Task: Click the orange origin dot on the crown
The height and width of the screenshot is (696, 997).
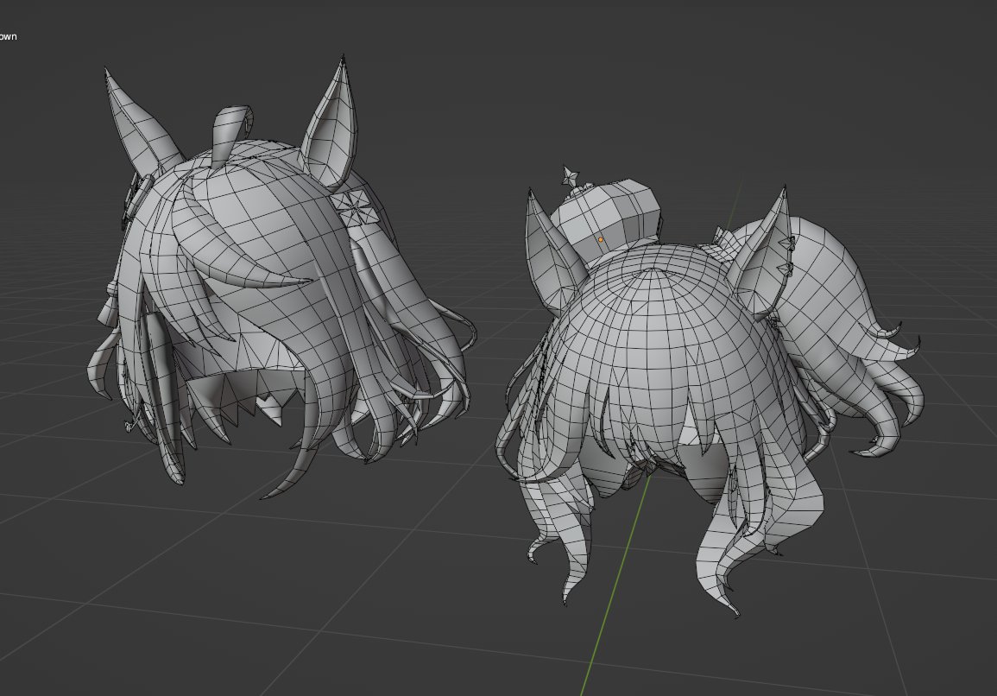Action: coord(600,240)
